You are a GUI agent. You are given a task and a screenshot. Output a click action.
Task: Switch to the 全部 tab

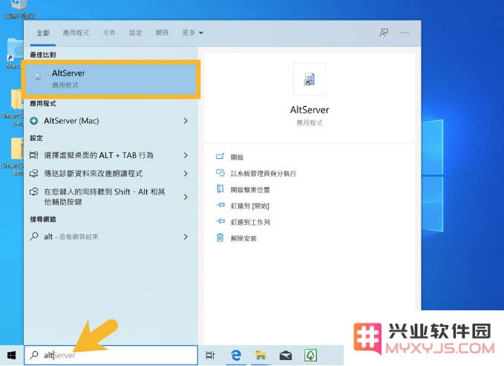(x=43, y=33)
